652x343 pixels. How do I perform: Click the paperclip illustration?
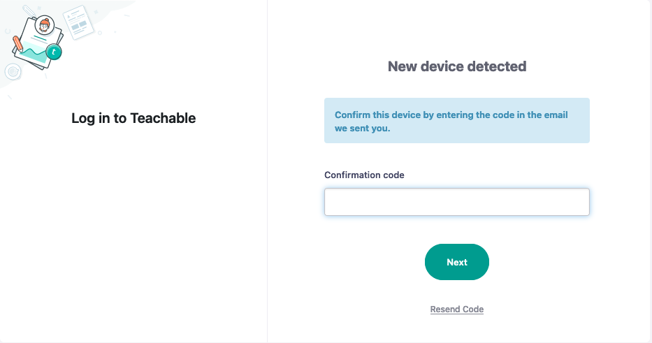tap(29, 10)
